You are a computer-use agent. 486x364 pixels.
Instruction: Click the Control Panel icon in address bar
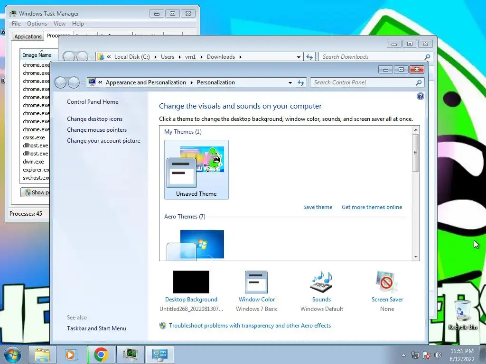click(92, 82)
